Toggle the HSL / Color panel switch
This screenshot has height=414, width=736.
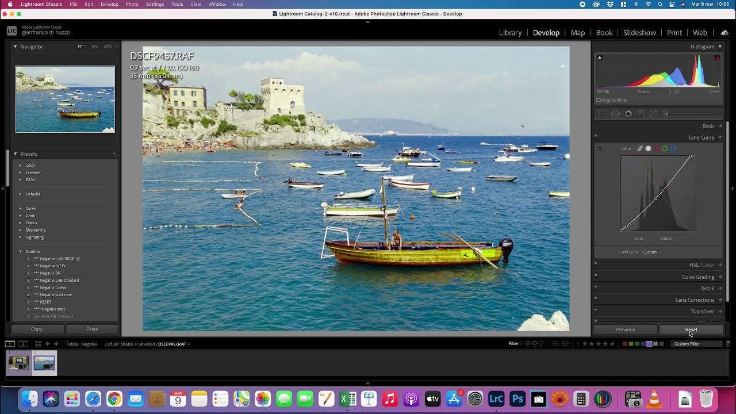(595, 264)
